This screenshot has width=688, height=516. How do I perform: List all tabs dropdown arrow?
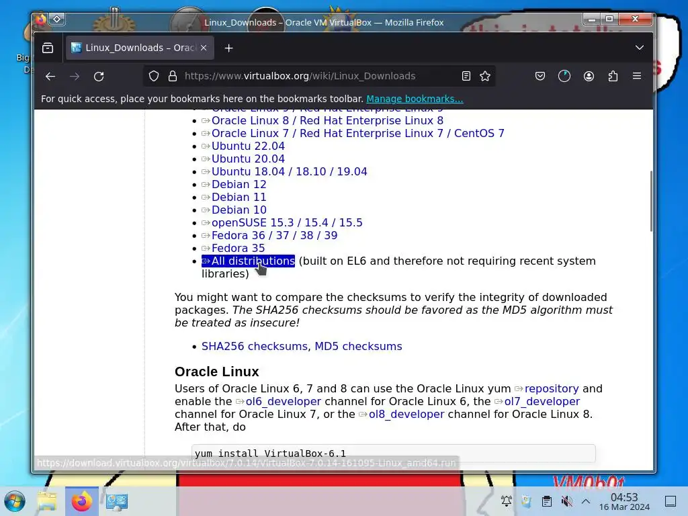tap(640, 48)
